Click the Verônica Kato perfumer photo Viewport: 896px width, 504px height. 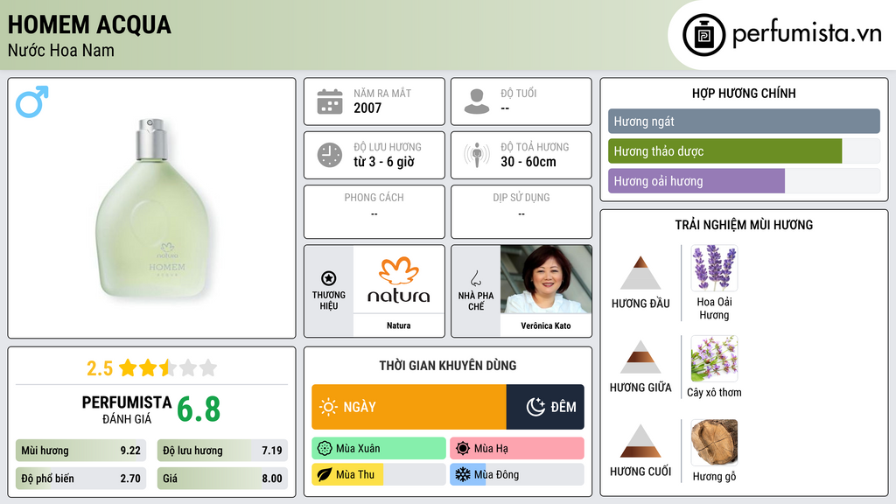tap(546, 279)
